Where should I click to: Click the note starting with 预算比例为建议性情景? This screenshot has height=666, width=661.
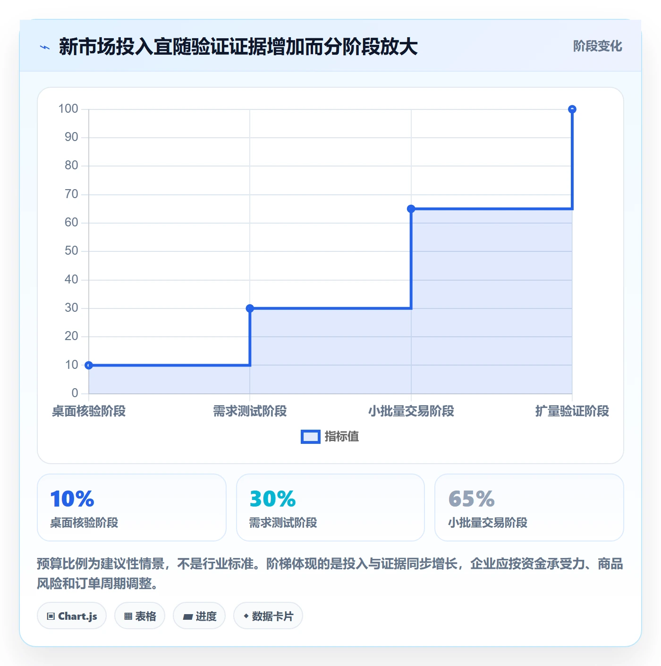tap(330, 574)
